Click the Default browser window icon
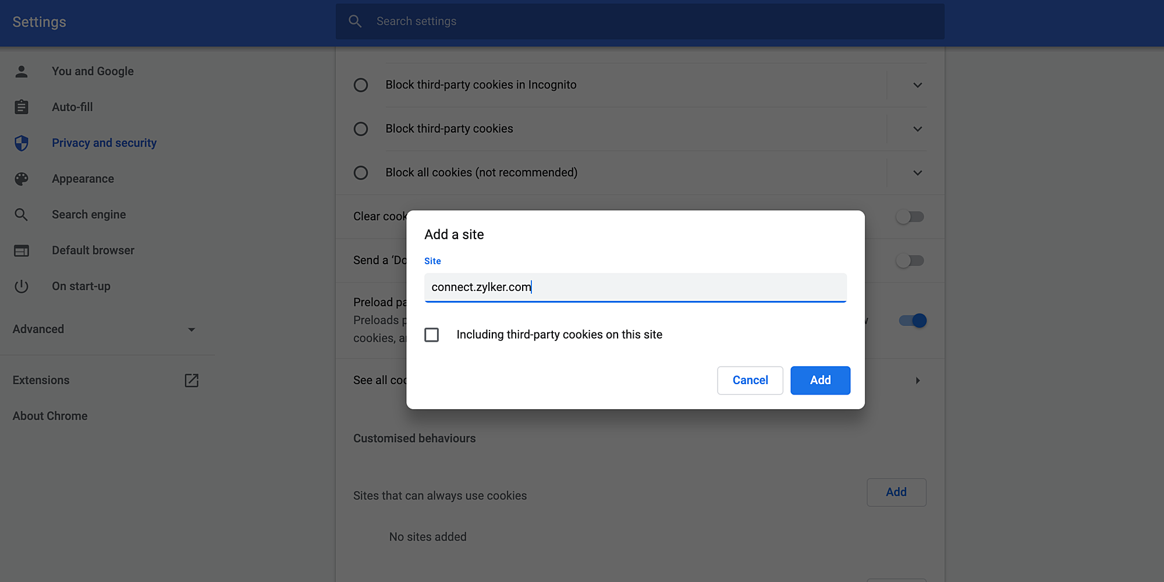 [22, 251]
